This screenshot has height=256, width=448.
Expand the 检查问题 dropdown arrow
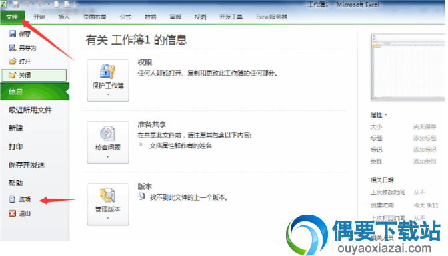[x=108, y=156]
